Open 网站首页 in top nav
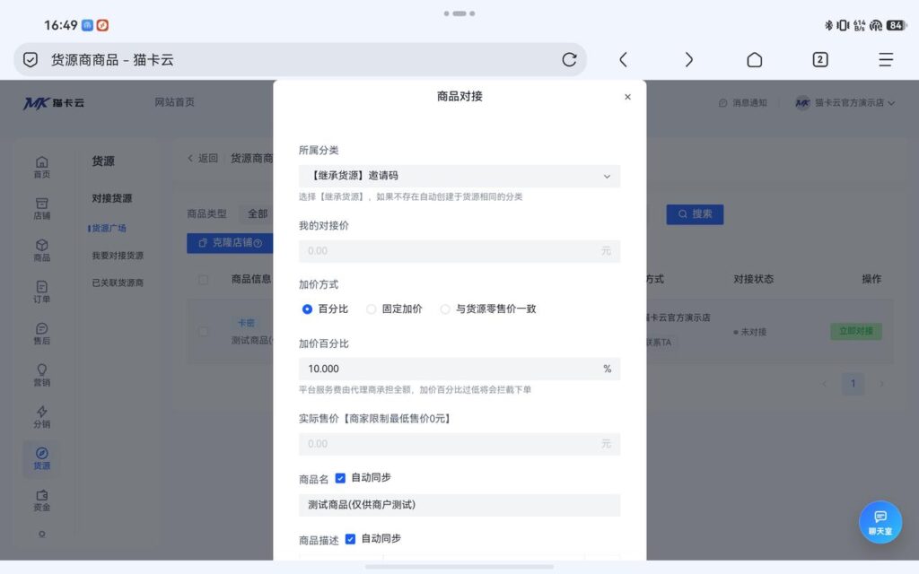 pyautogui.click(x=174, y=102)
